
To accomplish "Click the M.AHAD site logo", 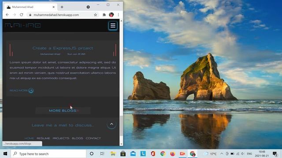I will 23,25.
